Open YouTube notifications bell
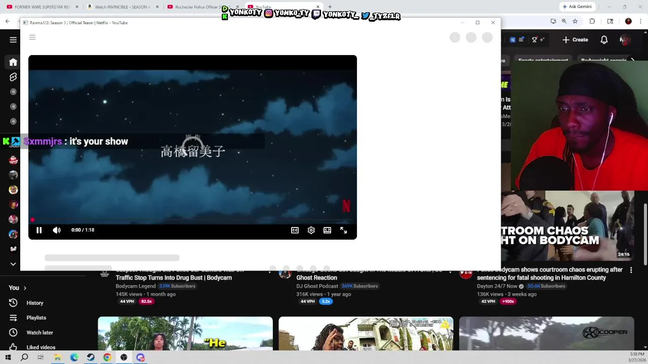The height and width of the screenshot is (364, 648). (604, 39)
